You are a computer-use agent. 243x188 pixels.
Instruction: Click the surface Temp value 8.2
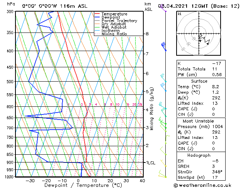[x=216, y=87]
